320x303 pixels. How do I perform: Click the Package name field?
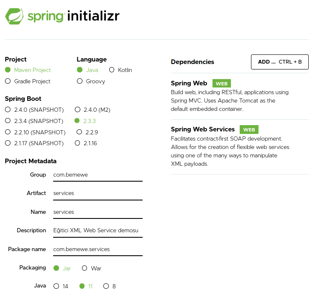98,249
